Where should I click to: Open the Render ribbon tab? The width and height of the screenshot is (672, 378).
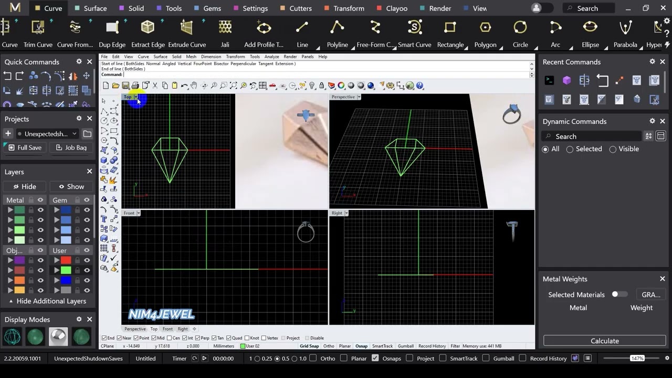tap(435, 8)
